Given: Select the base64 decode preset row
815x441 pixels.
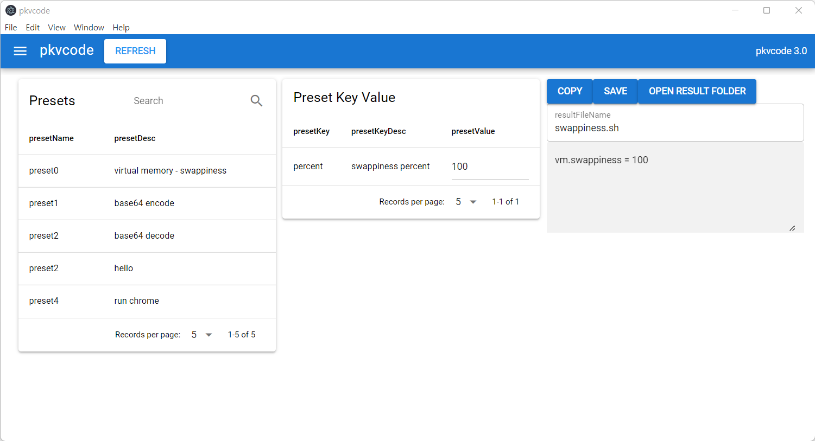Looking at the screenshot, I should coord(147,236).
